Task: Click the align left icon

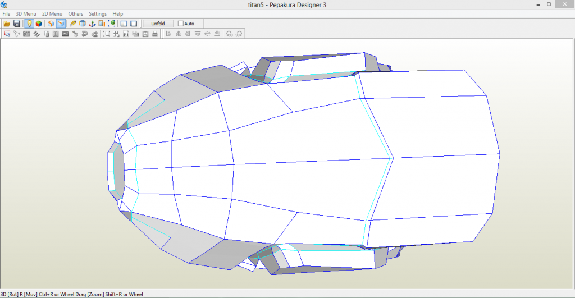Action: point(168,34)
